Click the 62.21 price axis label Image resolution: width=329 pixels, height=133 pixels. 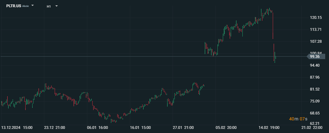(x=316, y=124)
